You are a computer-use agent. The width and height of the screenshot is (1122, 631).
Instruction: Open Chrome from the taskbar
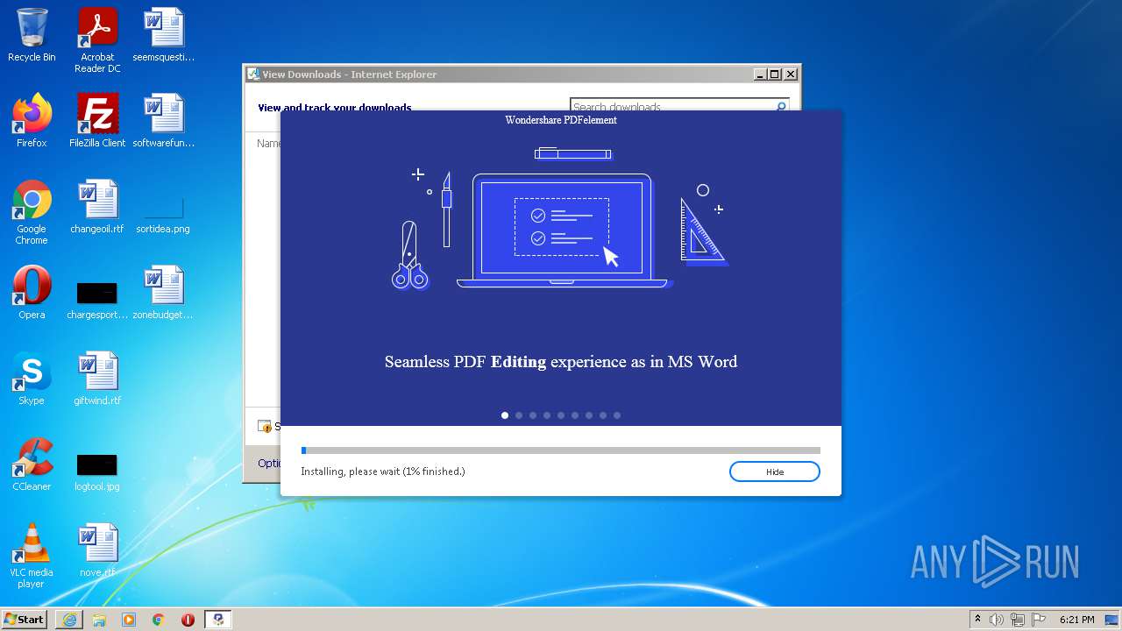159,620
